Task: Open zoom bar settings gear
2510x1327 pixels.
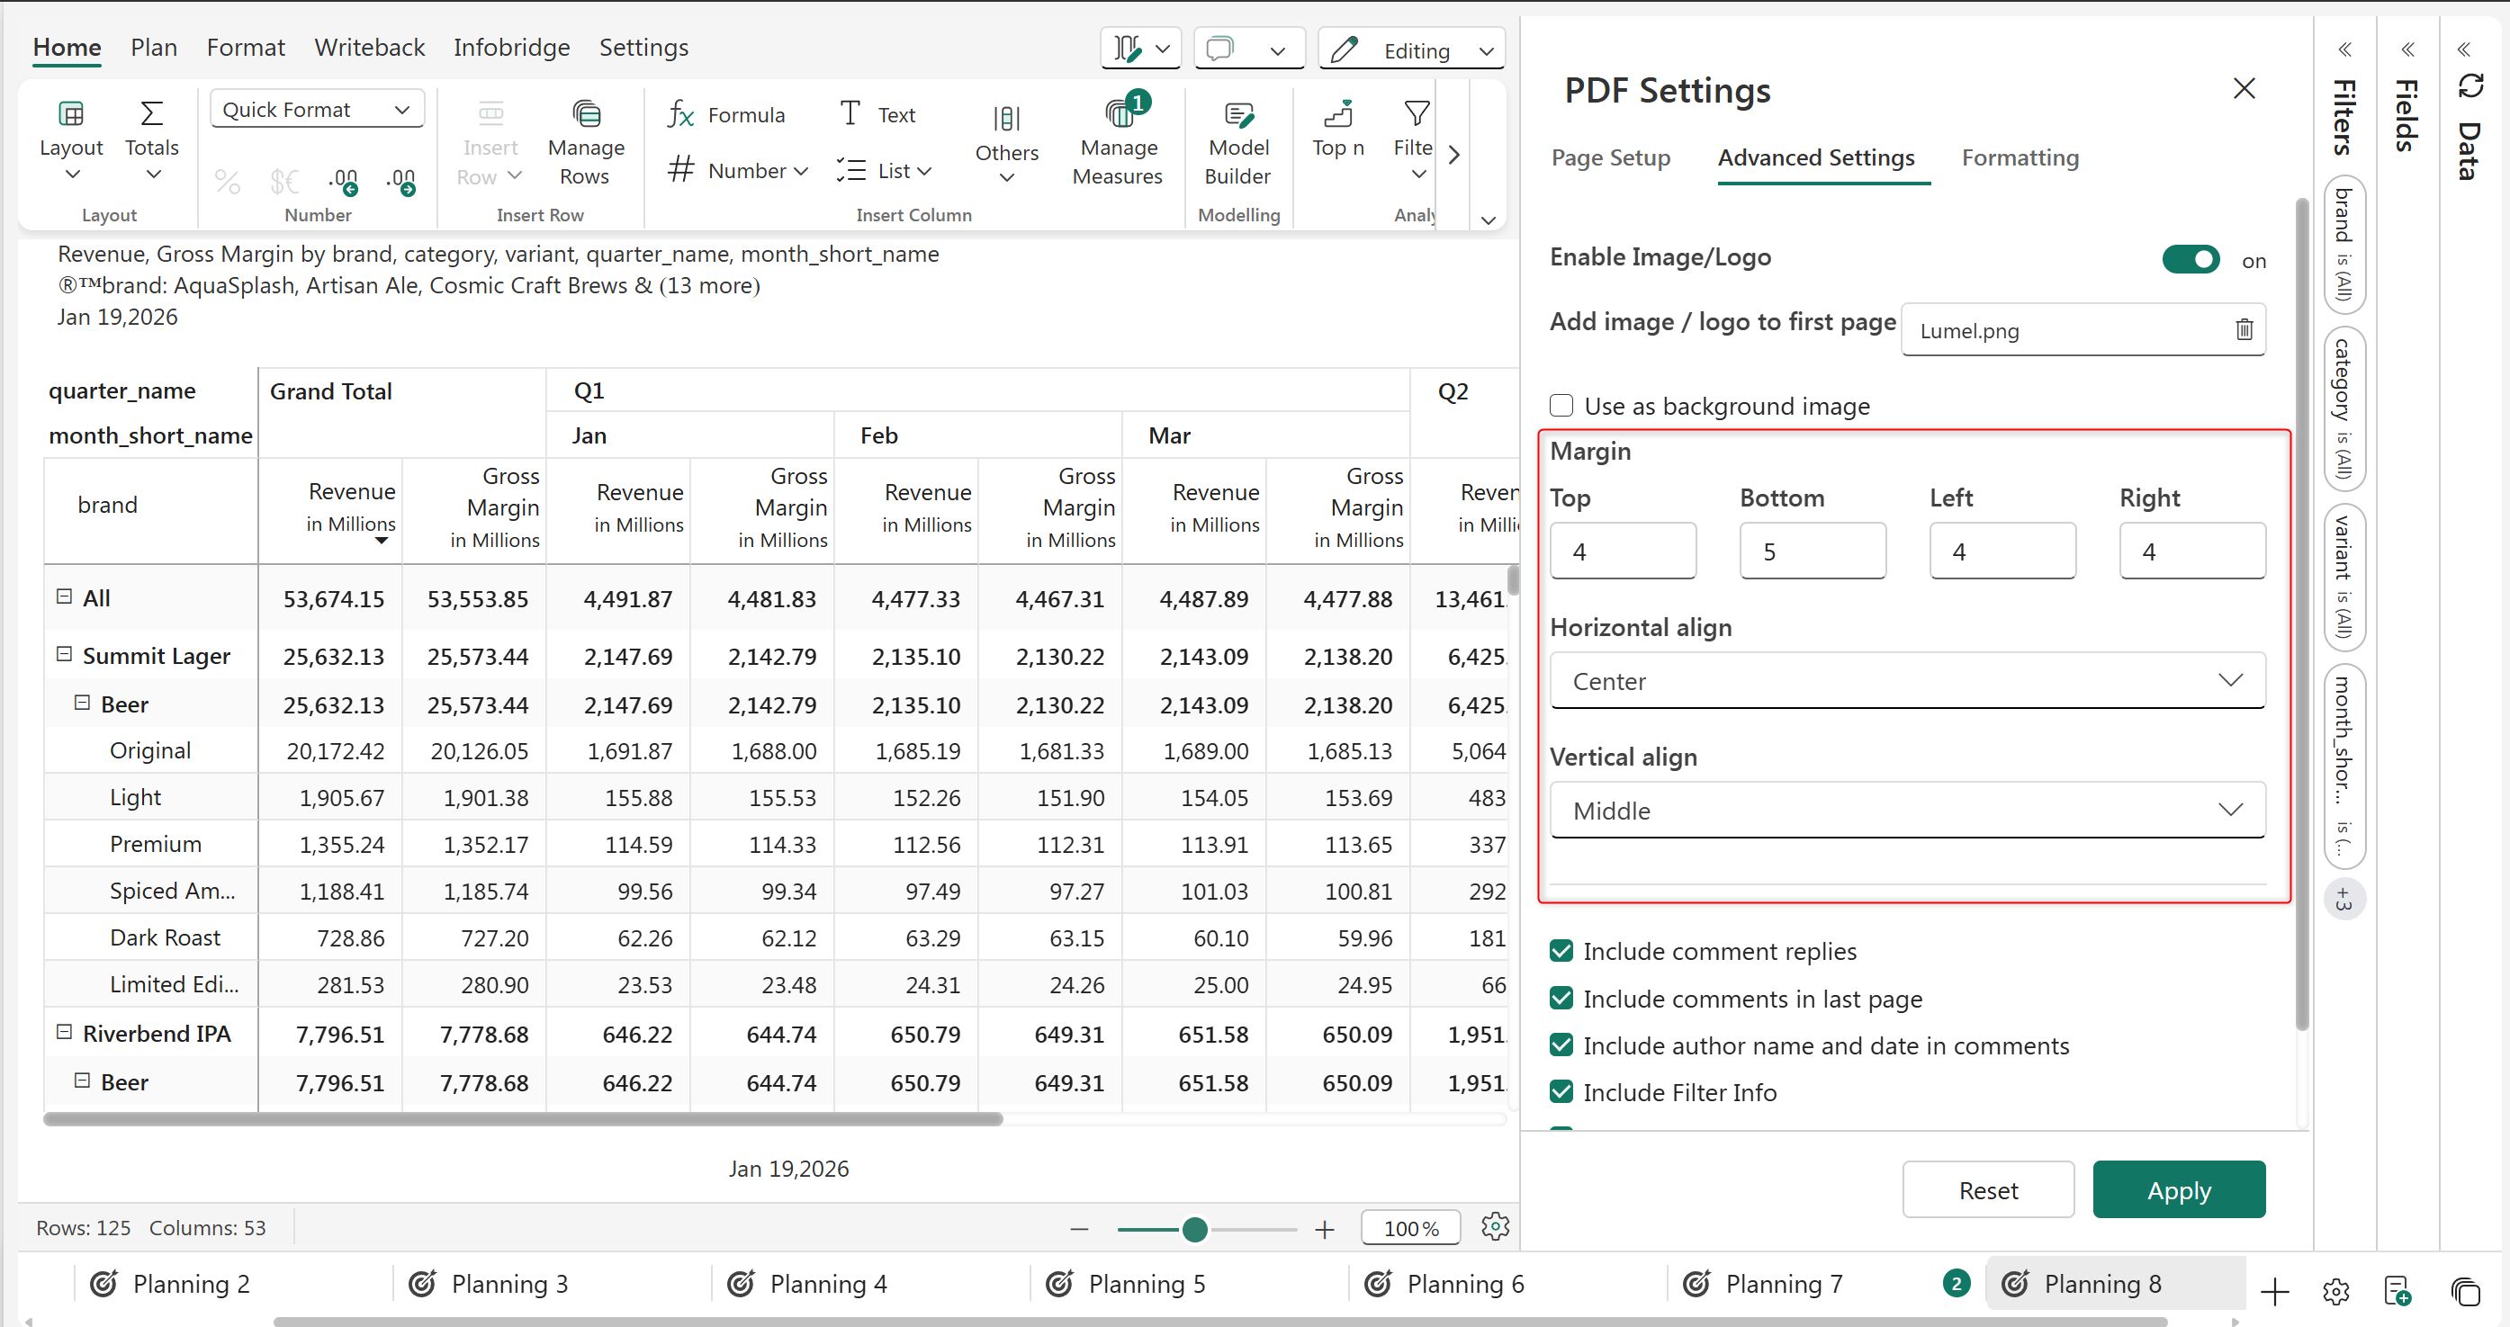Action: (1495, 1226)
